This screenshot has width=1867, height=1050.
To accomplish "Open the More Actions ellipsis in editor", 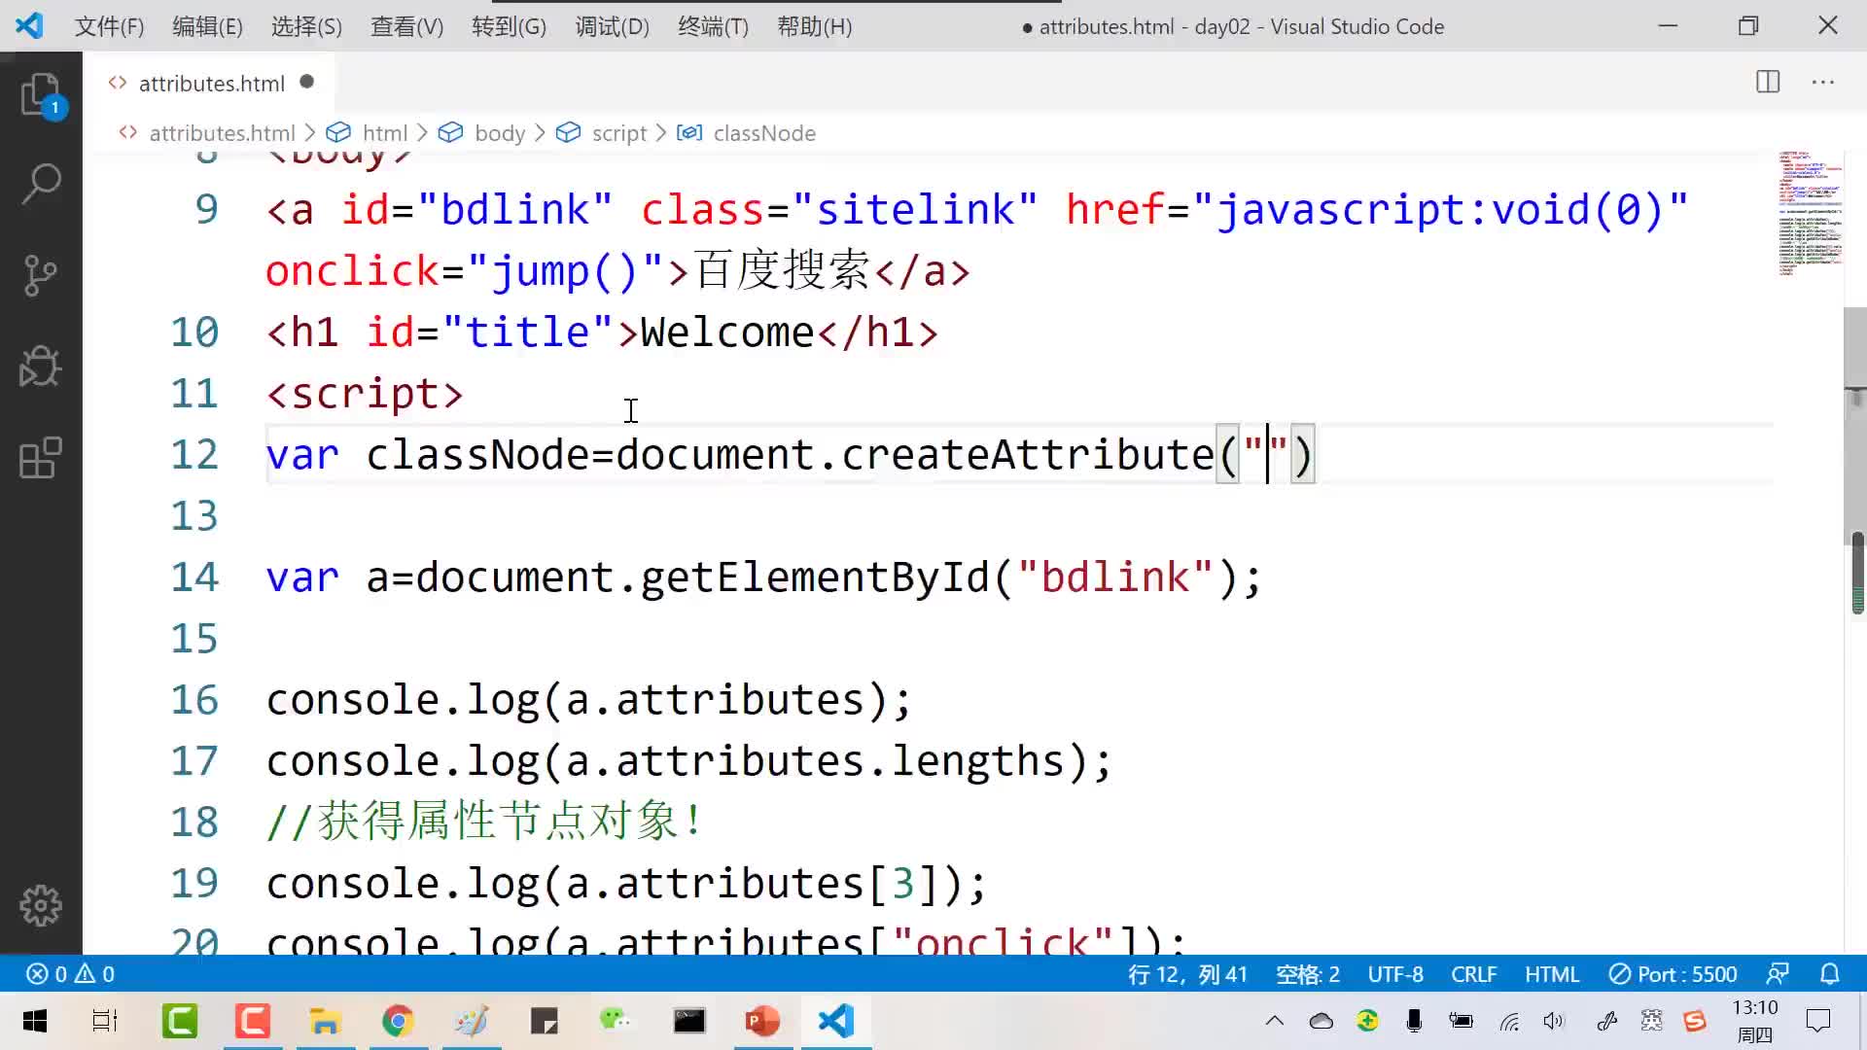I will coord(1823,82).
